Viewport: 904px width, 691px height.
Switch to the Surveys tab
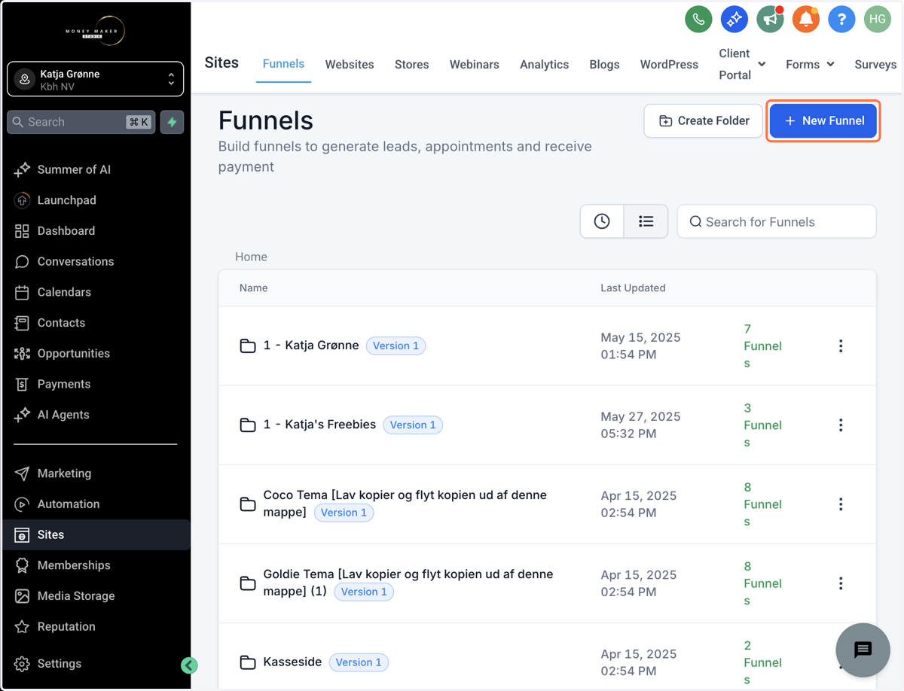click(875, 64)
